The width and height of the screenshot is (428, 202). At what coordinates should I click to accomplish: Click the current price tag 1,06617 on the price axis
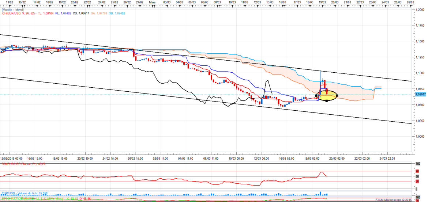420,94
